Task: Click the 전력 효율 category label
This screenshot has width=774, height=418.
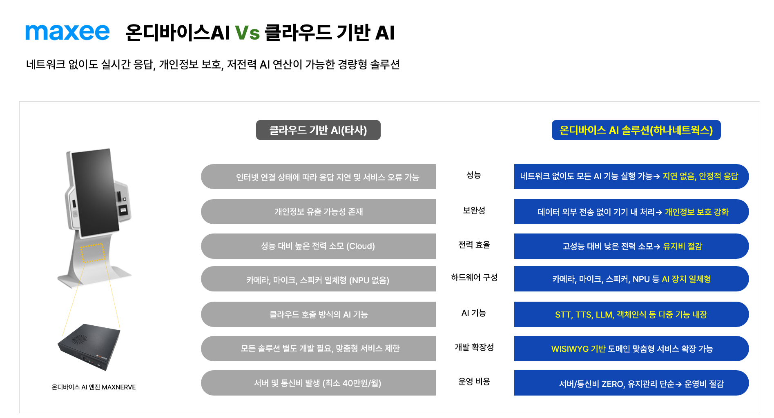Action: click(474, 245)
